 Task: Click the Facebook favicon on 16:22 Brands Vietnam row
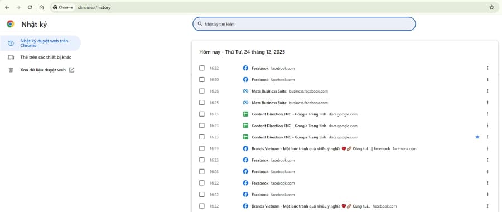pos(245,206)
